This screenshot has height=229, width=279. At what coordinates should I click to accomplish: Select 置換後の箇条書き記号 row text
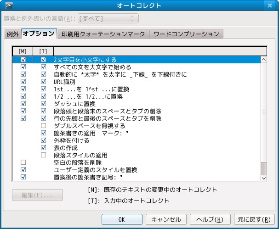(88, 177)
